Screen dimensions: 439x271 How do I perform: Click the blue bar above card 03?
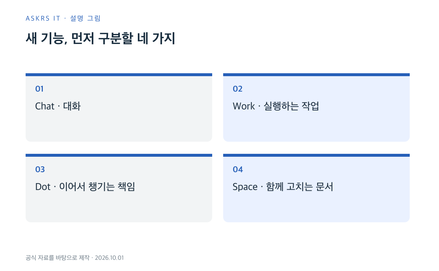119,155
